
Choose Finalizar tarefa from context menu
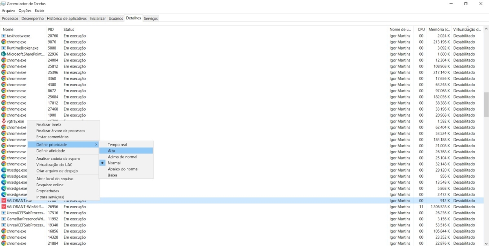point(49,125)
